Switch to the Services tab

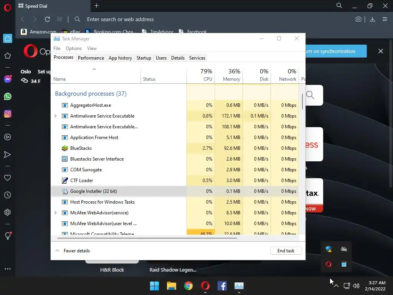coord(197,58)
